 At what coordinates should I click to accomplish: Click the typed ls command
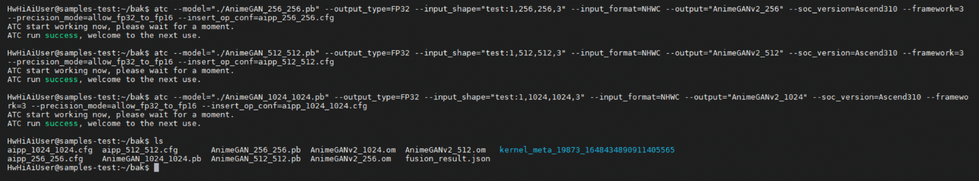(x=159, y=141)
